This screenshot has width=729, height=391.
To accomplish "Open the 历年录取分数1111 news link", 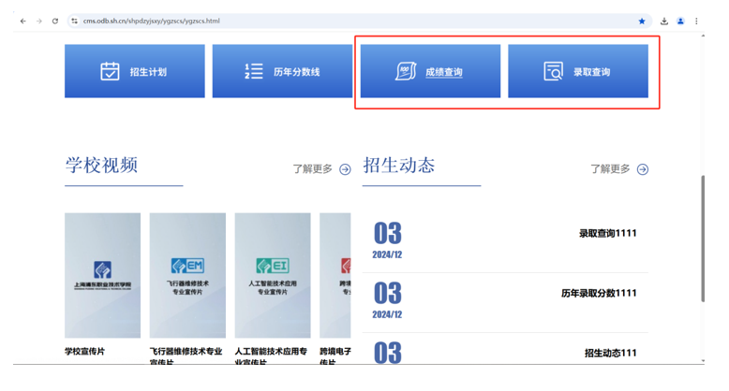I will tap(599, 293).
